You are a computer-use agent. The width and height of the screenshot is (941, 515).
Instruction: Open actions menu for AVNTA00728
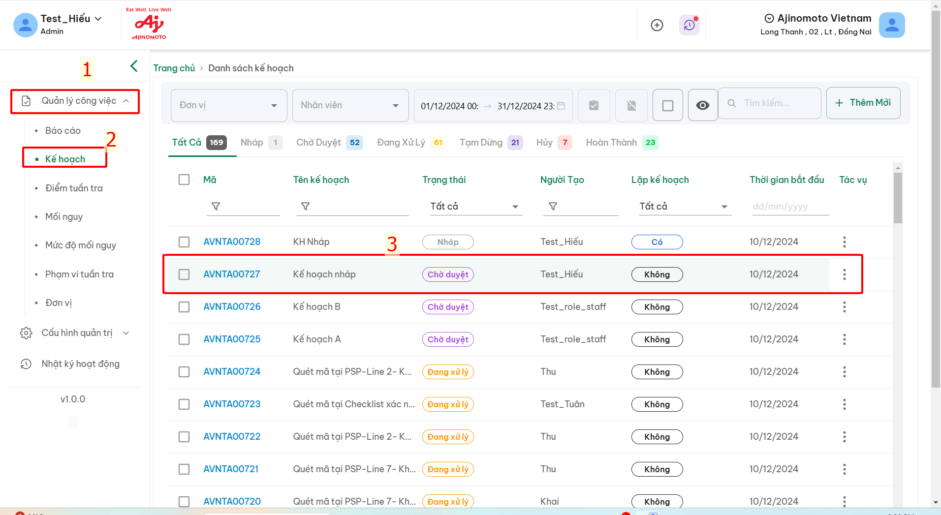tap(845, 242)
